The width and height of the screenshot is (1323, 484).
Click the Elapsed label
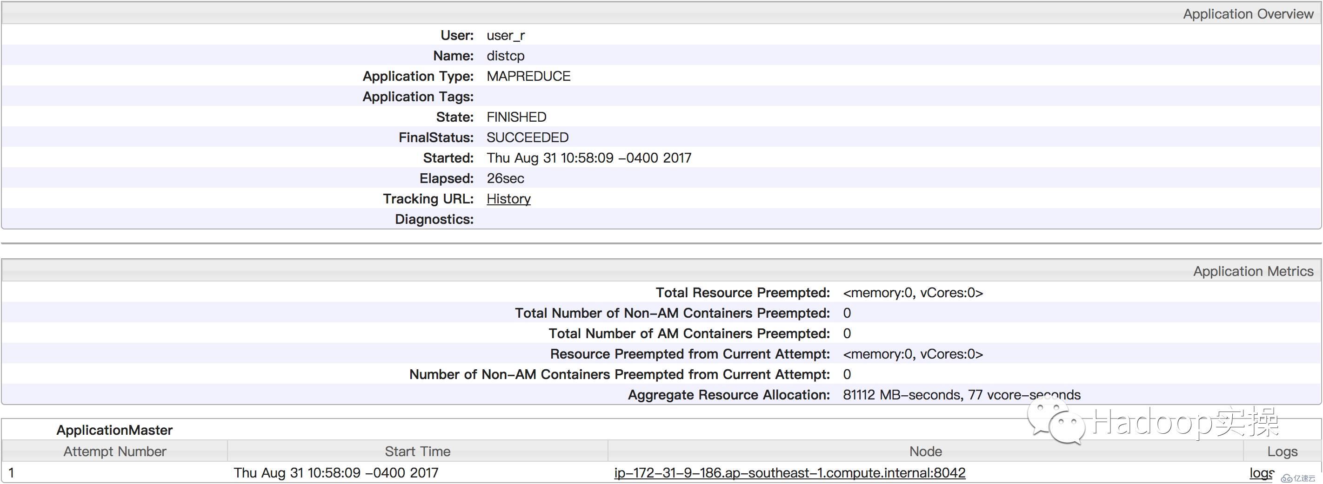pos(447,178)
